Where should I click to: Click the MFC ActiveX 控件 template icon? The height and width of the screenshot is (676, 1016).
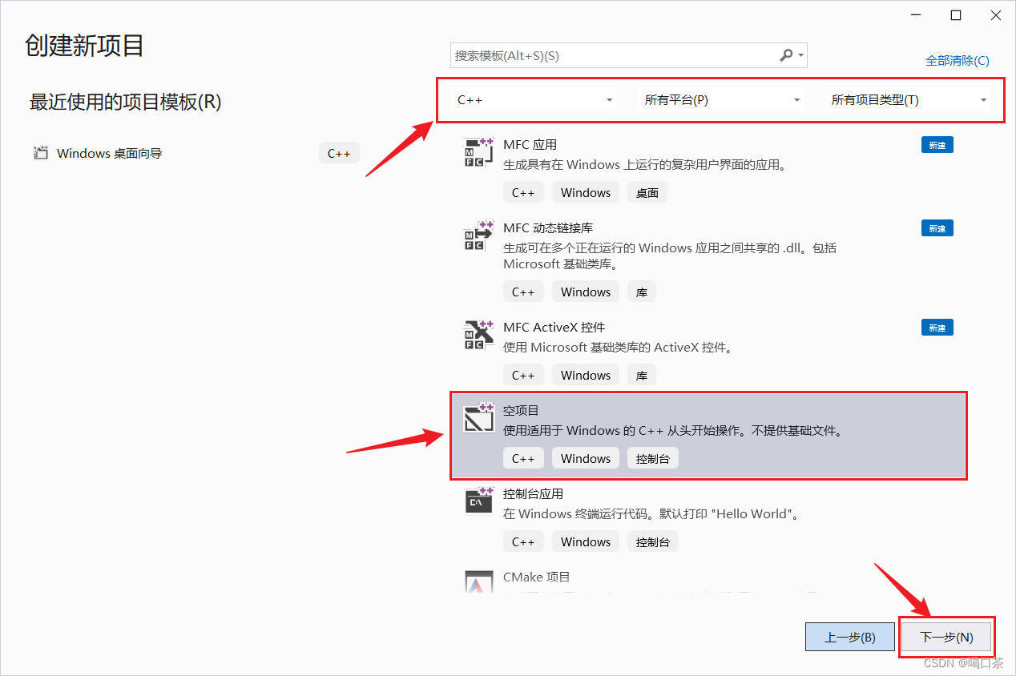click(x=479, y=335)
